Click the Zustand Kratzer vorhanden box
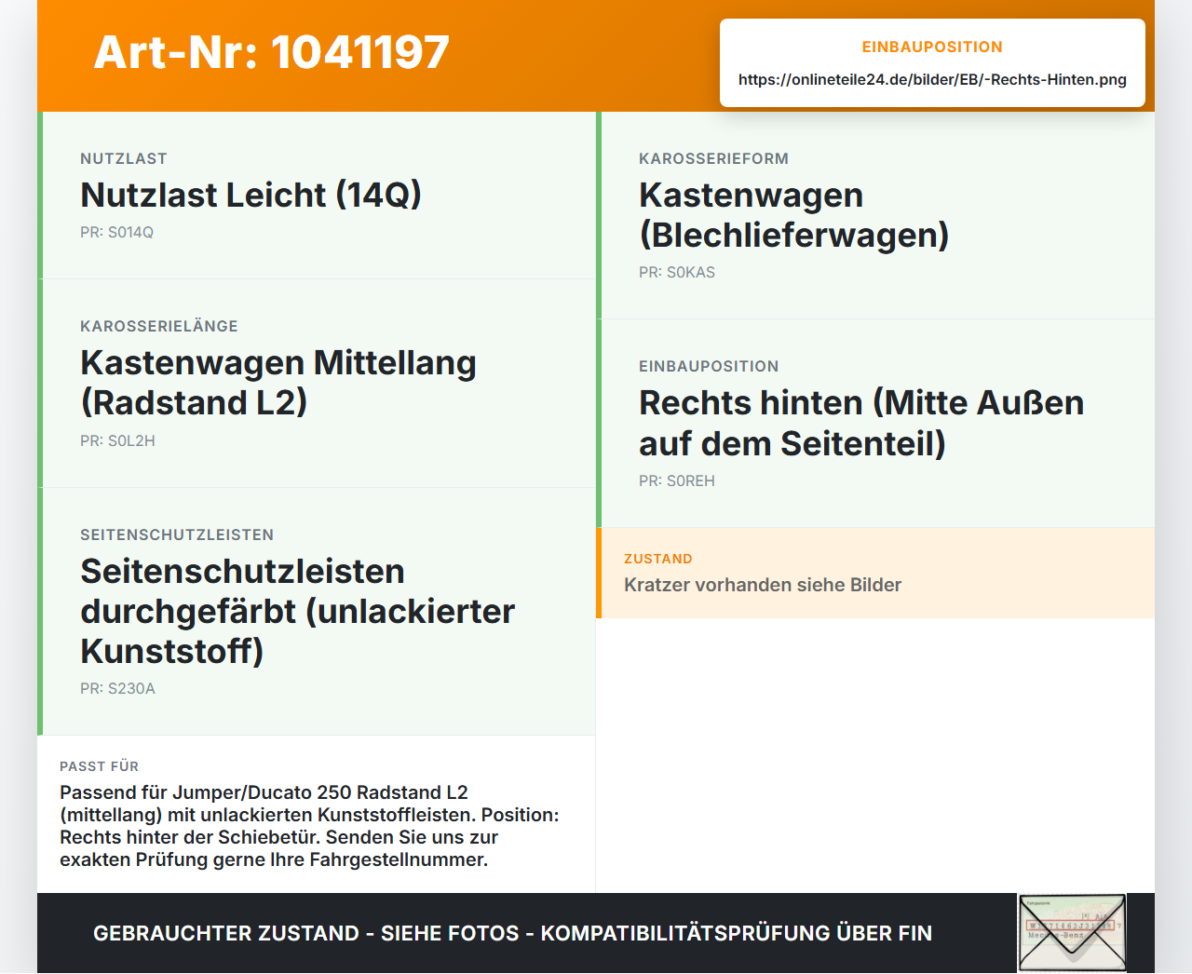Image resolution: width=1192 pixels, height=974 pixels. pos(875,573)
